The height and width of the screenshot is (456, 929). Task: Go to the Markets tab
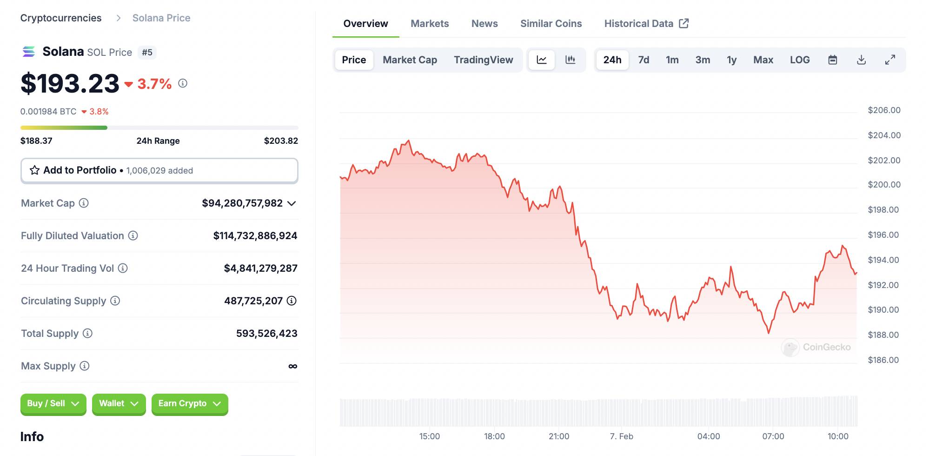(x=430, y=24)
